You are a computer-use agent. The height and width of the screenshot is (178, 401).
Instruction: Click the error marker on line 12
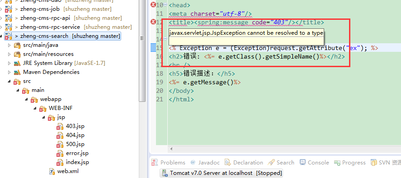coord(153,22)
